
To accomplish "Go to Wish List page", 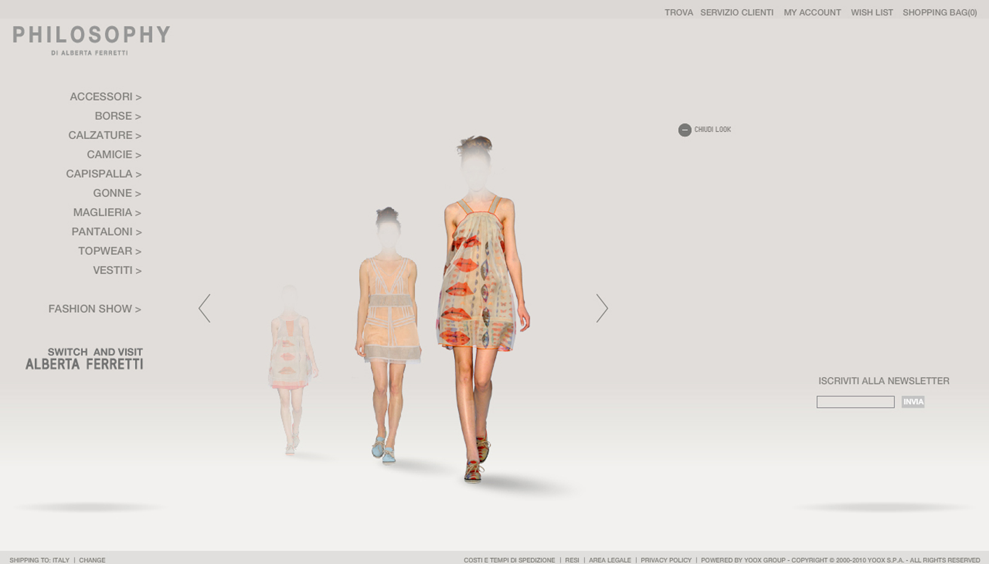I will click(x=871, y=13).
